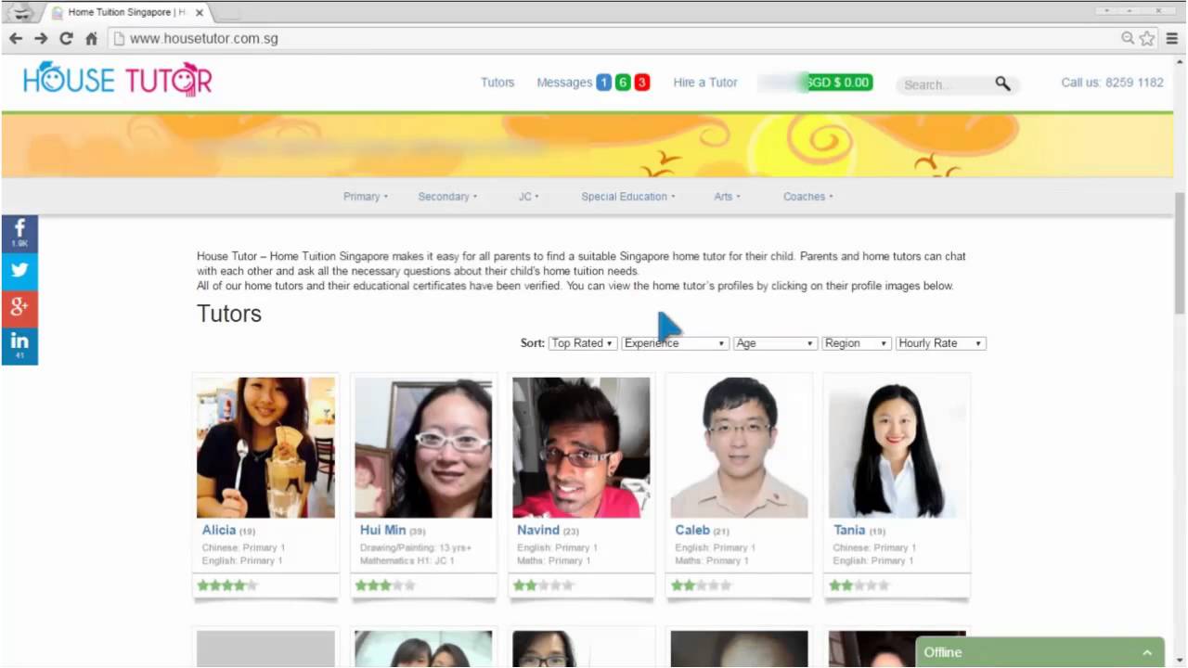
Task: Click Caleb's profile photo
Action: coord(739,447)
